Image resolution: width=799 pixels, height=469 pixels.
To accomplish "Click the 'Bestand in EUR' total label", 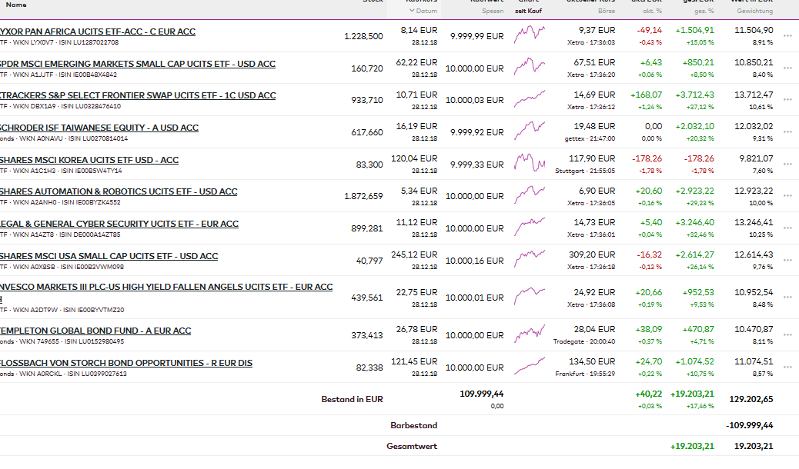I will (x=352, y=399).
